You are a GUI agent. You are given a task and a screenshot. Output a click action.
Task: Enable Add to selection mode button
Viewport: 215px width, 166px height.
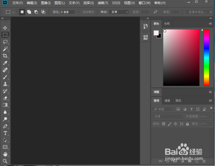29,12
